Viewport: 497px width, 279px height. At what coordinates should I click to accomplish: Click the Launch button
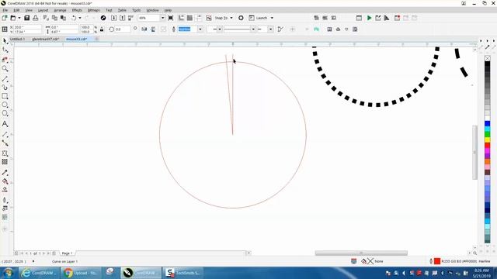[259, 18]
